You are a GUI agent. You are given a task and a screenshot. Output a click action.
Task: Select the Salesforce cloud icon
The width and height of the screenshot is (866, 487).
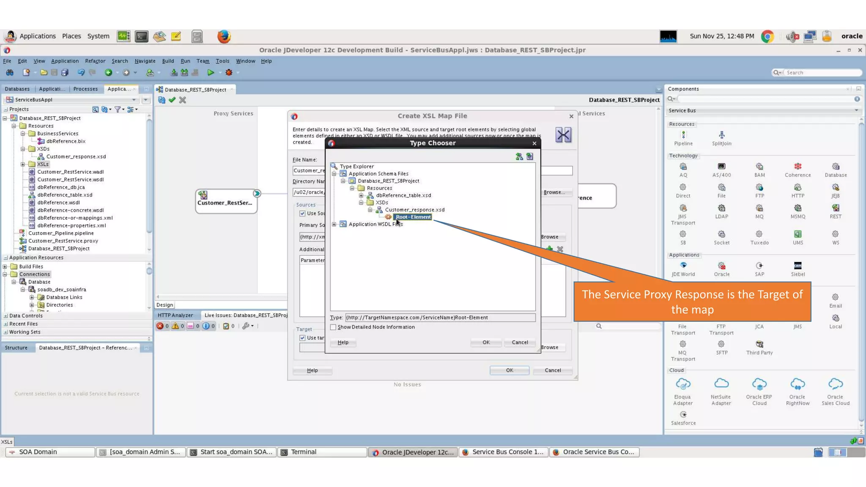(x=683, y=415)
